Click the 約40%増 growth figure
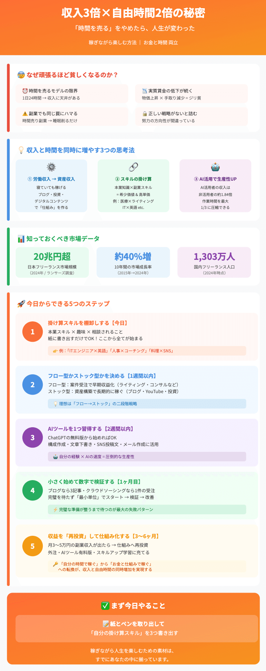Screen dimensions: 266x671 pos(133,256)
